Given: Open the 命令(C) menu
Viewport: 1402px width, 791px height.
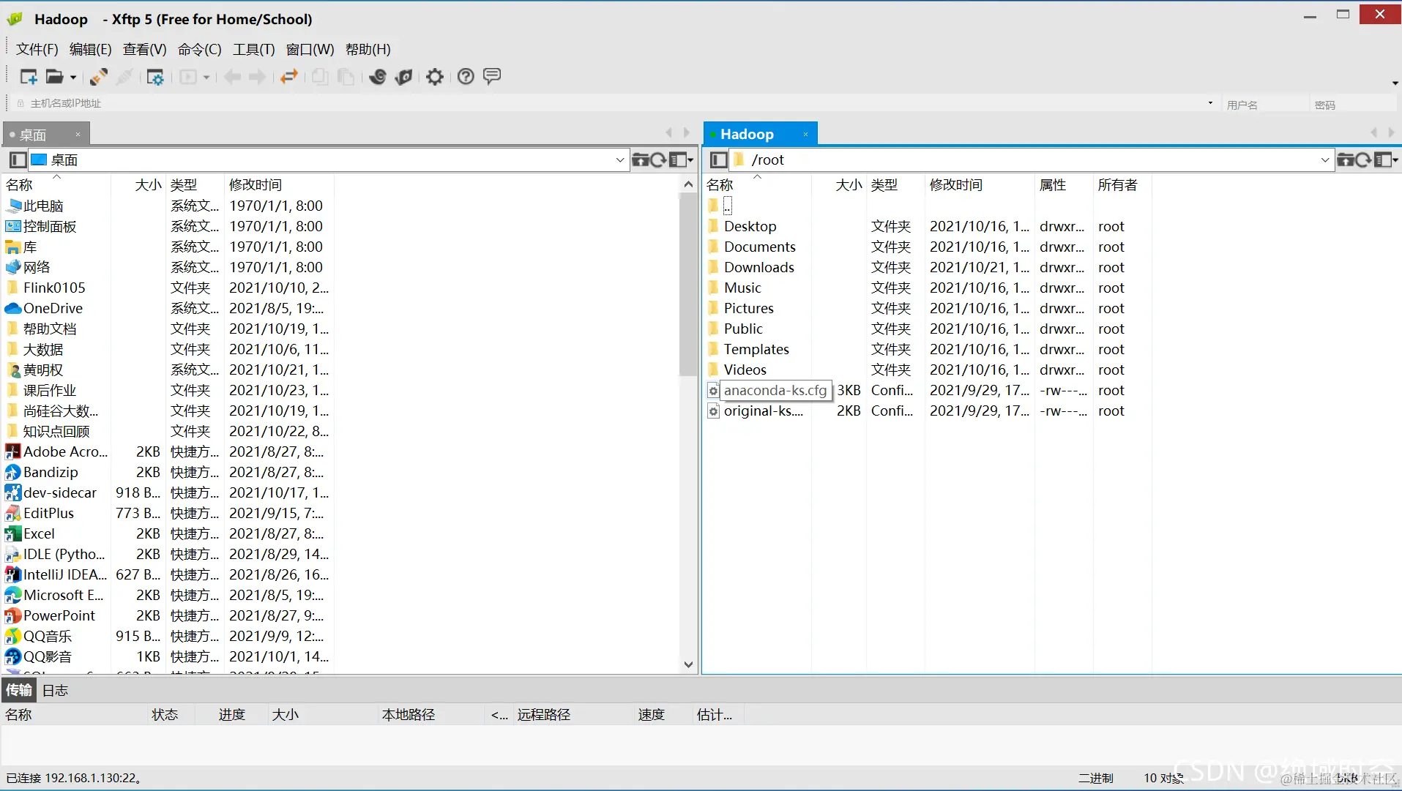Looking at the screenshot, I should (x=200, y=49).
